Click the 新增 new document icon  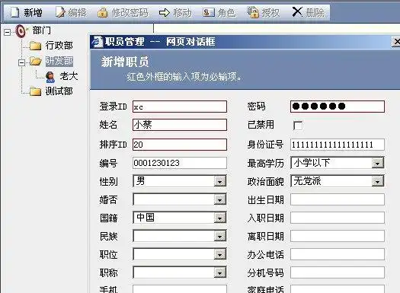coord(14,12)
